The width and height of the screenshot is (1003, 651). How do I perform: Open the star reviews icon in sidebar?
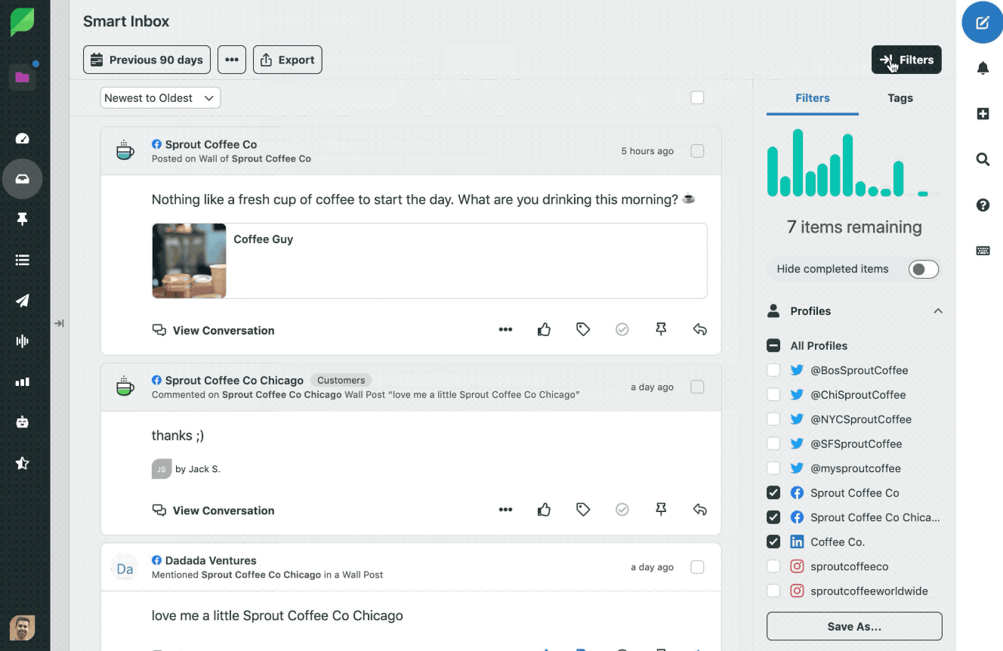pos(22,463)
